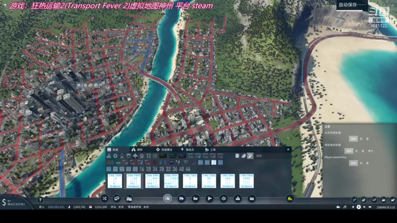Open the help question mark button
Viewport: 397px width, 223px height.
pos(40,200)
